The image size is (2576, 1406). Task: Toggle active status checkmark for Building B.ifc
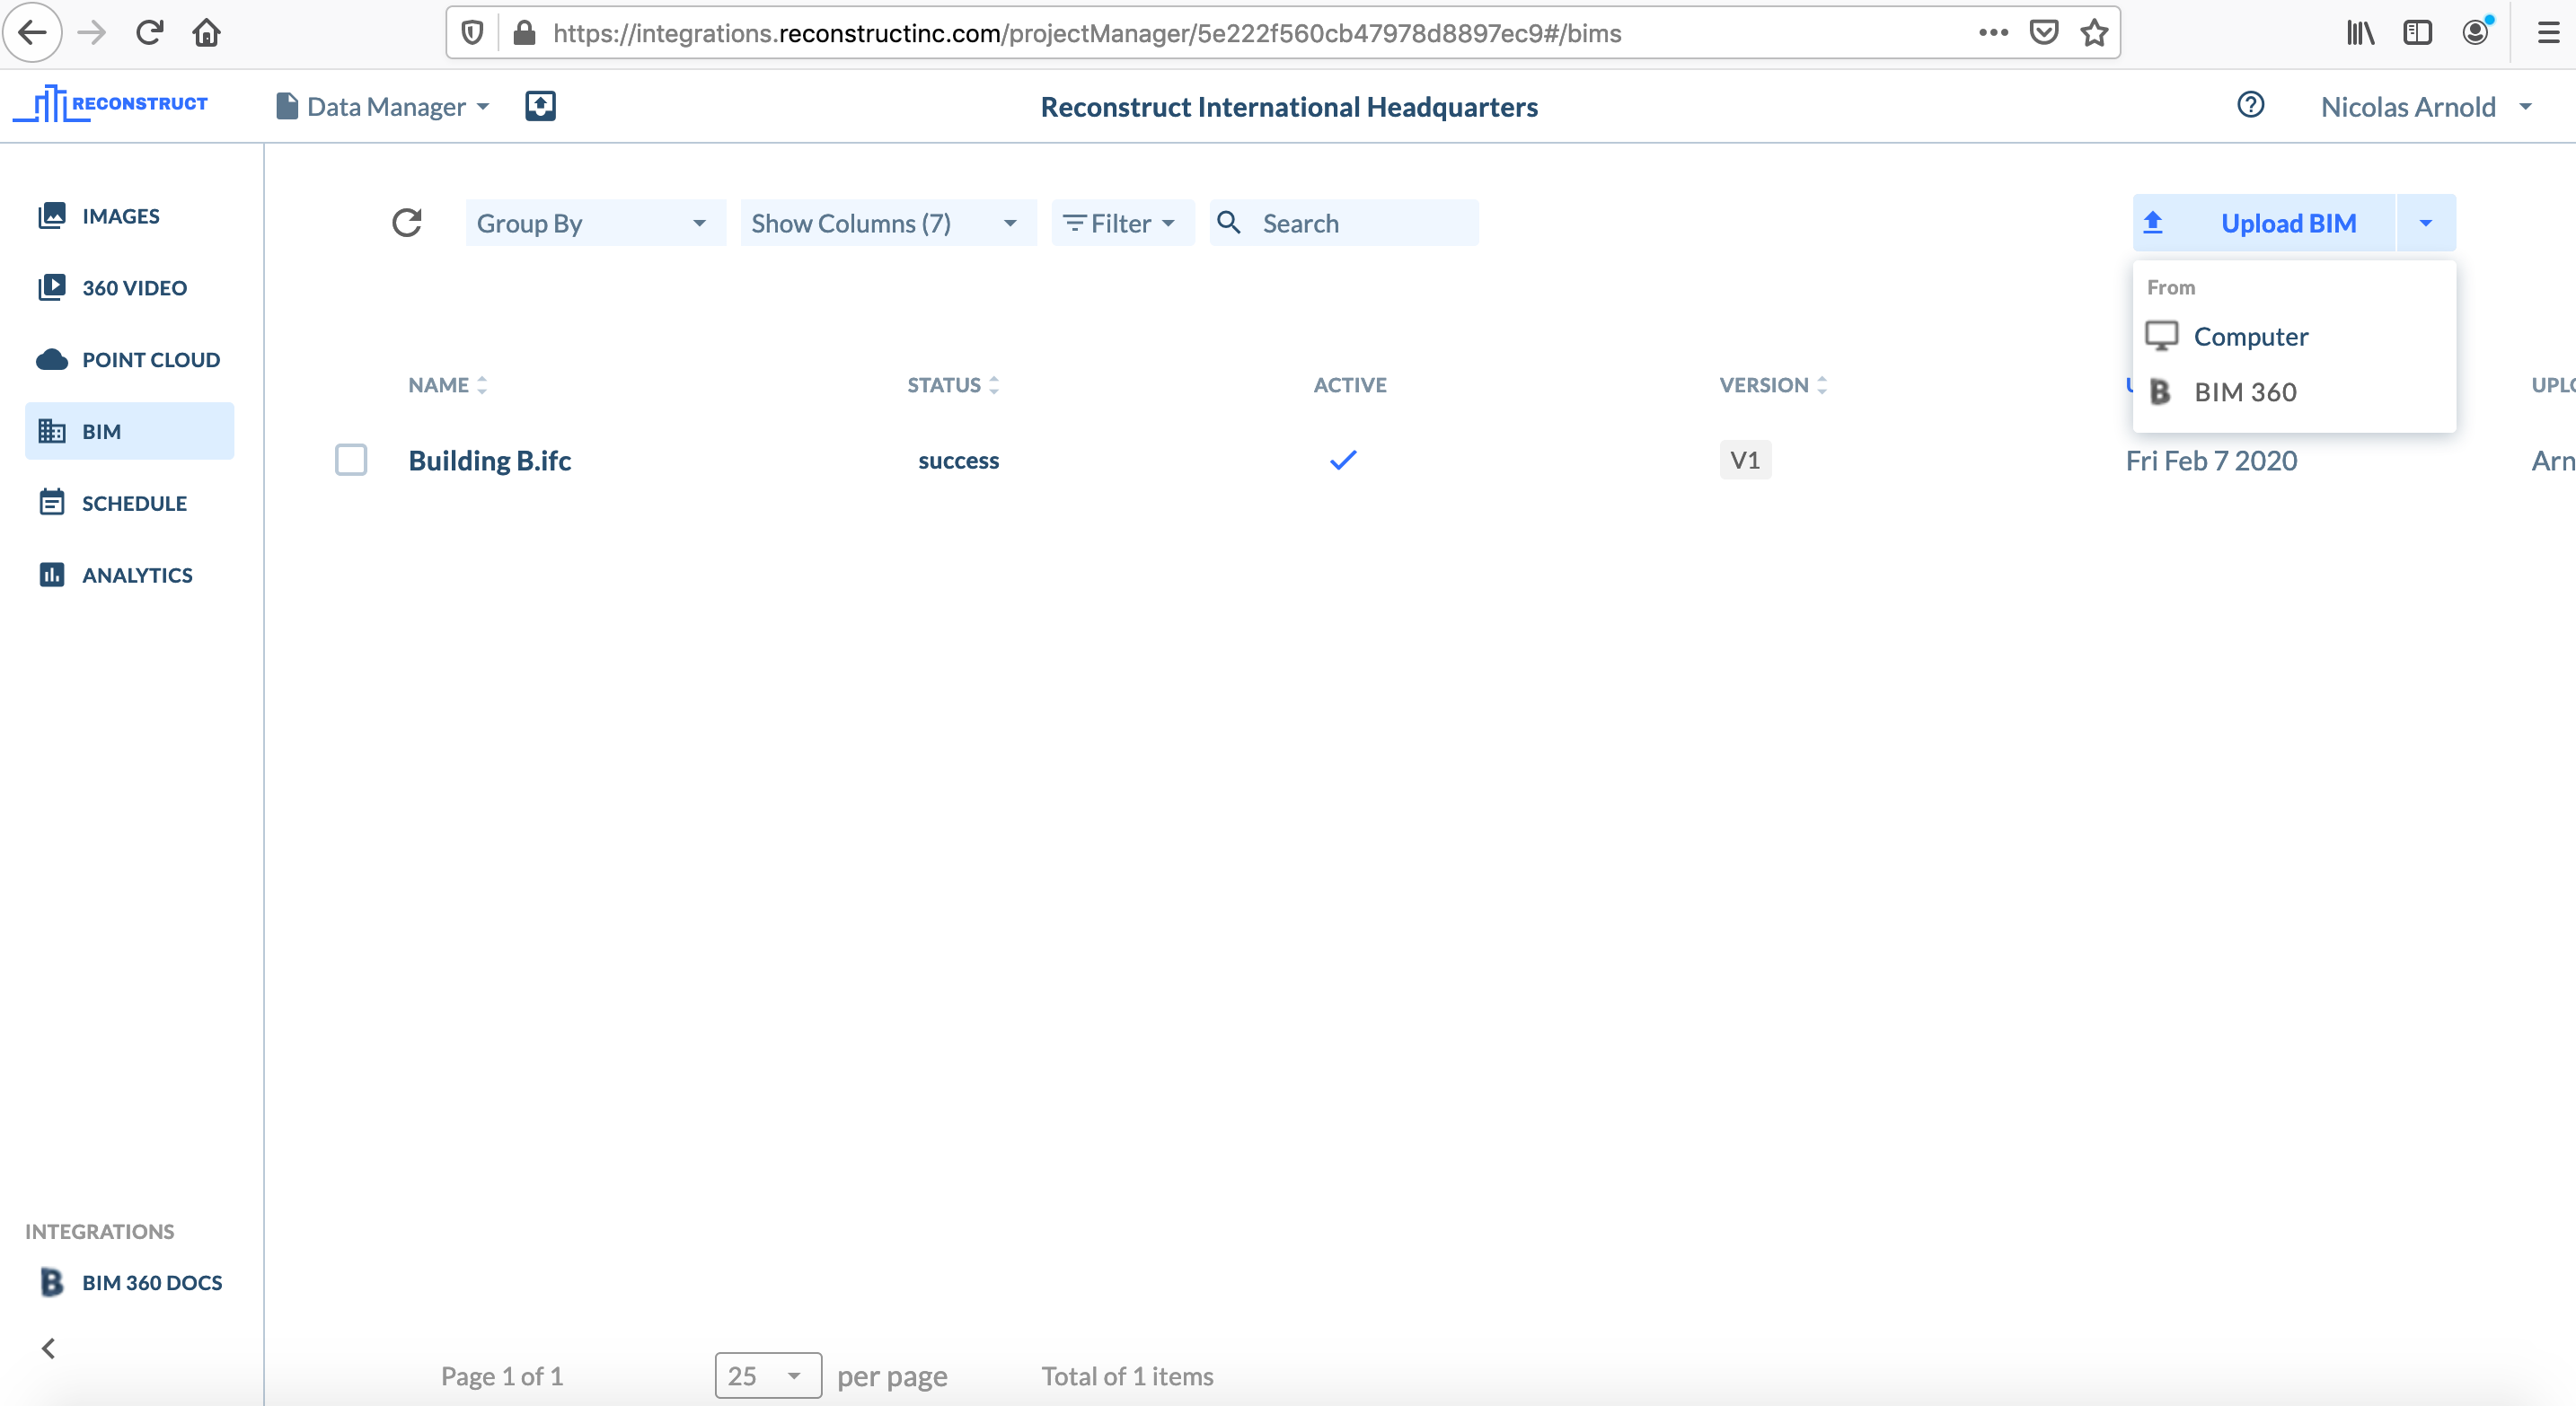click(1342, 459)
